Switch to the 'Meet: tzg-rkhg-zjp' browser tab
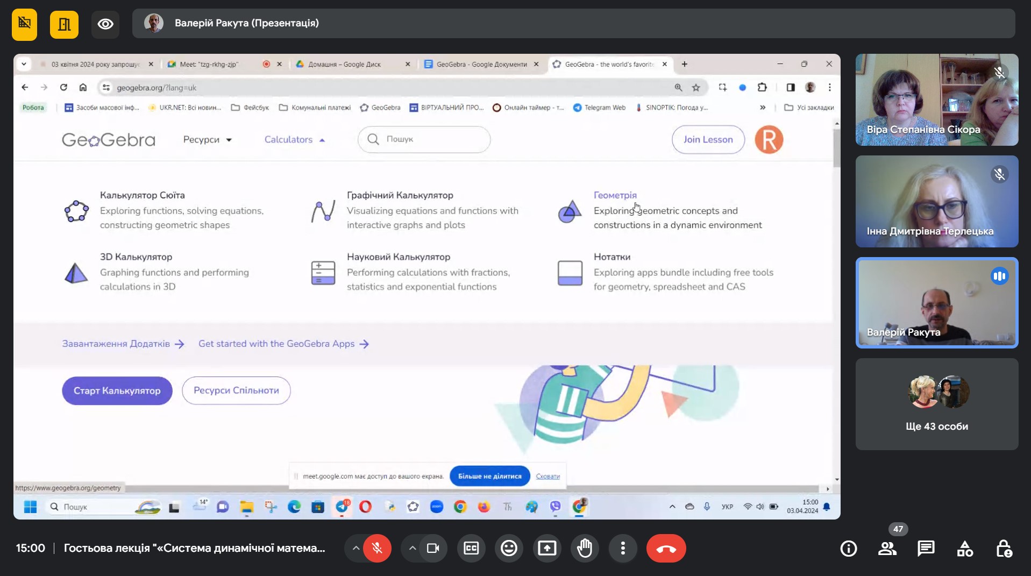 209,64
